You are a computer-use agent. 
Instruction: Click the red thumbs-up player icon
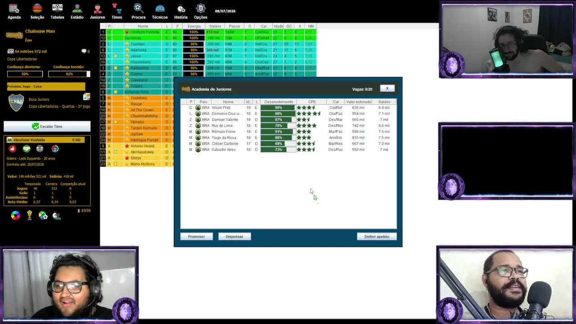click(12, 148)
